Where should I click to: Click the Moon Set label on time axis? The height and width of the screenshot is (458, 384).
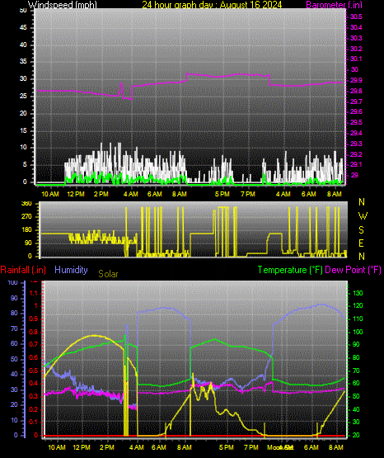click(x=280, y=447)
